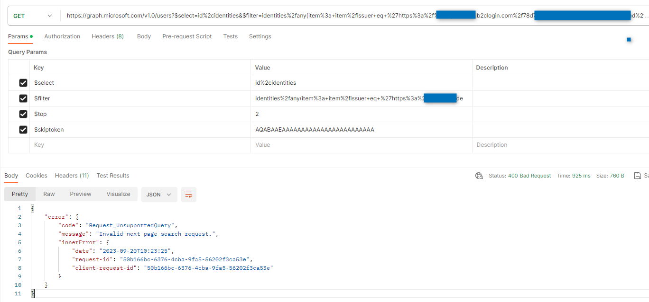Open the JSON response format dropdown
Screen dimensions: 649x302
pyautogui.click(x=159, y=194)
